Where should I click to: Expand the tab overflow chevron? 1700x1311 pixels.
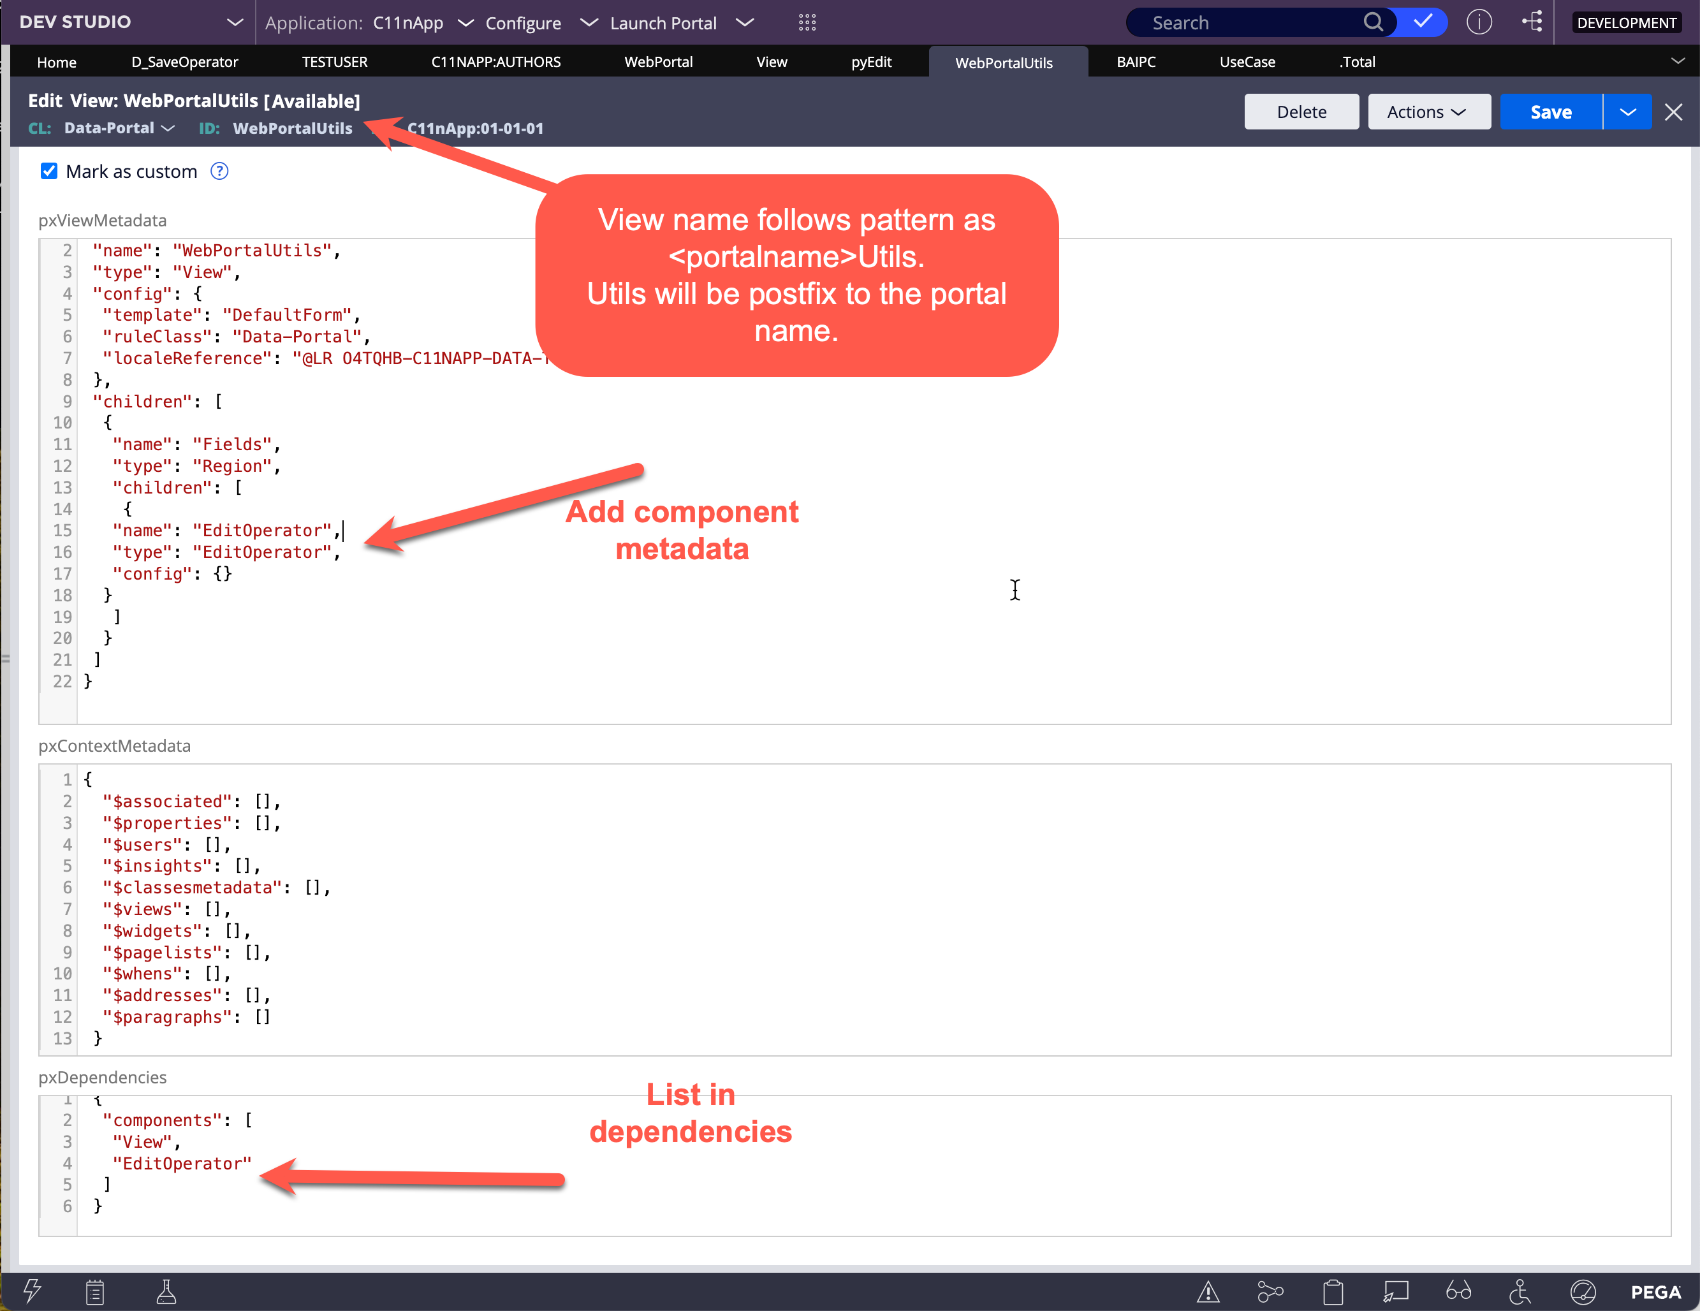point(1678,61)
